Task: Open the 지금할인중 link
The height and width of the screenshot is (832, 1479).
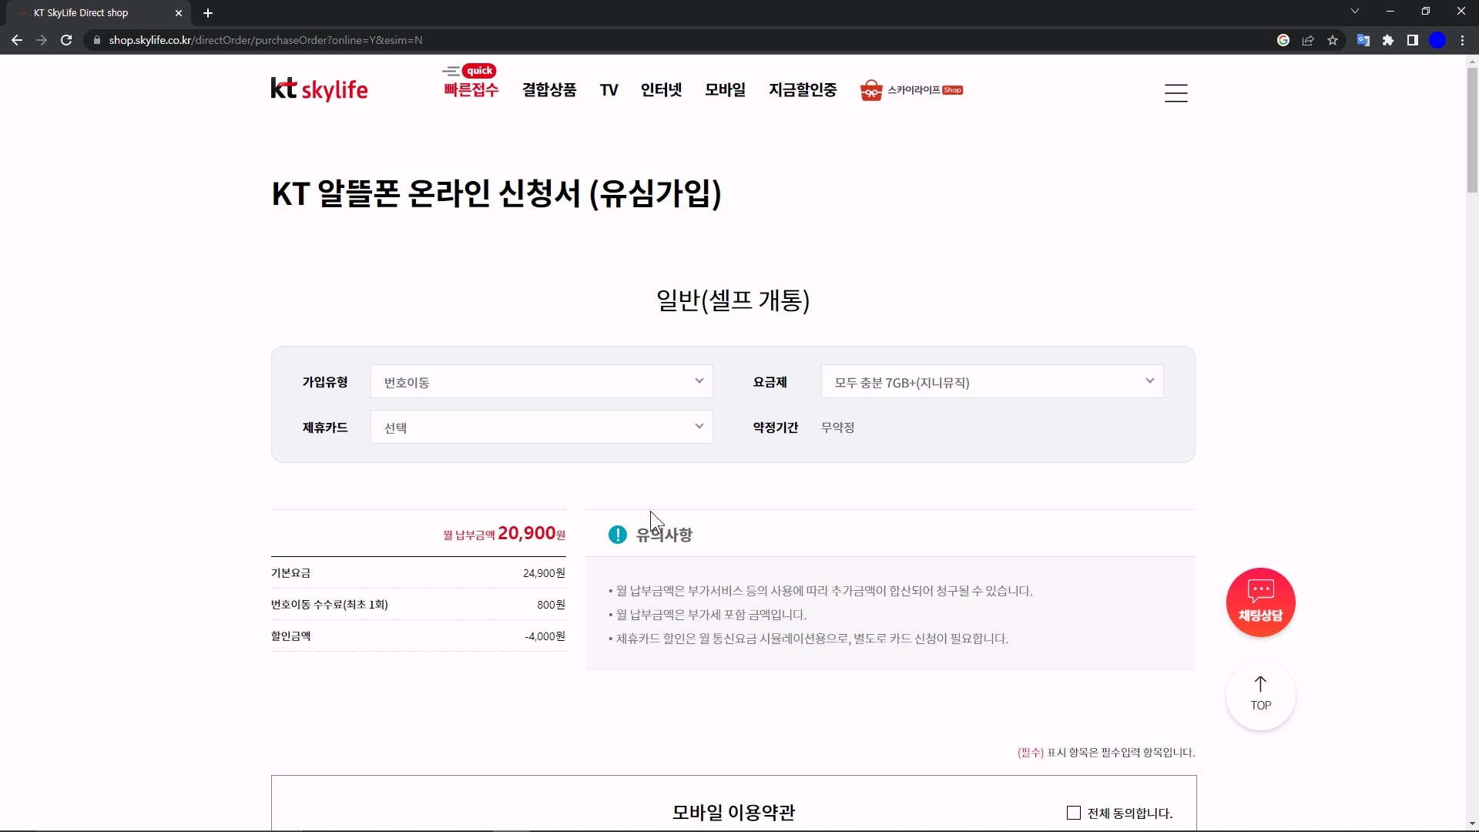Action: pos(803,90)
